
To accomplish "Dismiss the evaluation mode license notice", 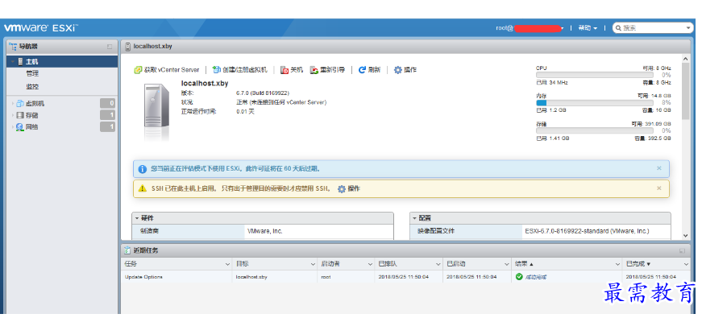I will pos(659,168).
